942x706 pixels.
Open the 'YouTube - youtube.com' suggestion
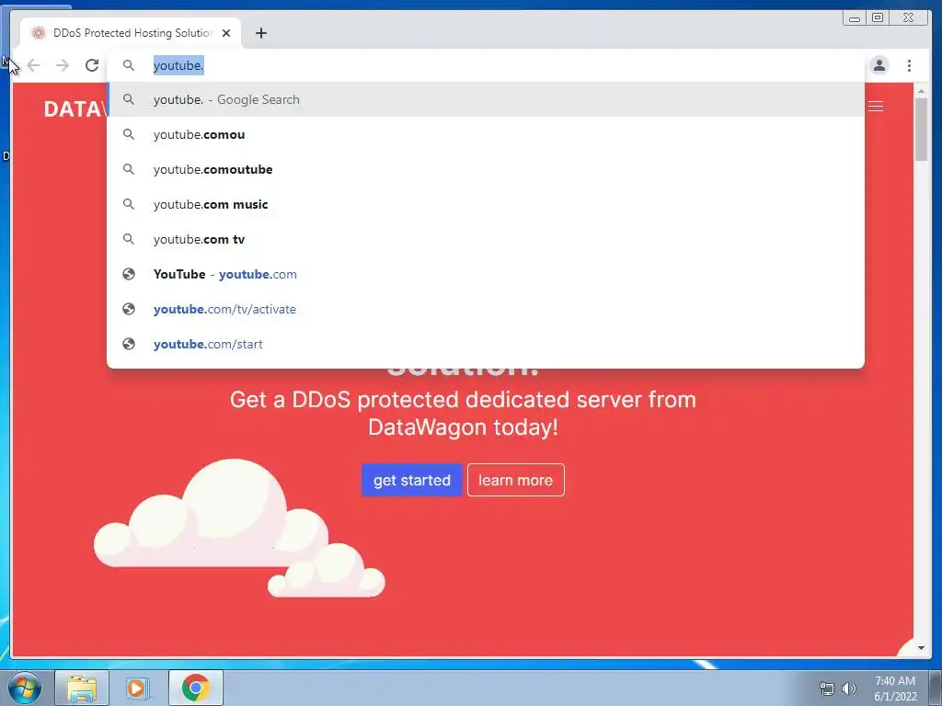pyautogui.click(x=486, y=274)
